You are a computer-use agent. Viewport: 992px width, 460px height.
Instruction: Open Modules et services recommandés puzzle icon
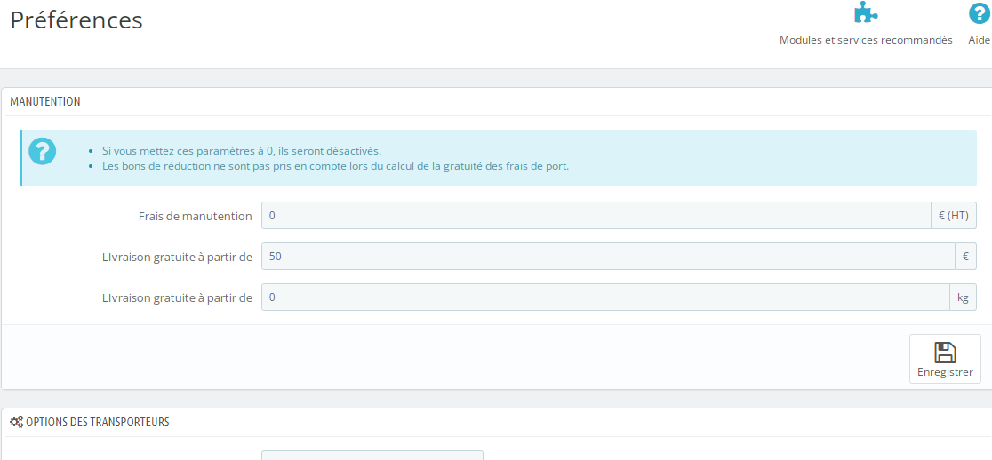click(866, 12)
